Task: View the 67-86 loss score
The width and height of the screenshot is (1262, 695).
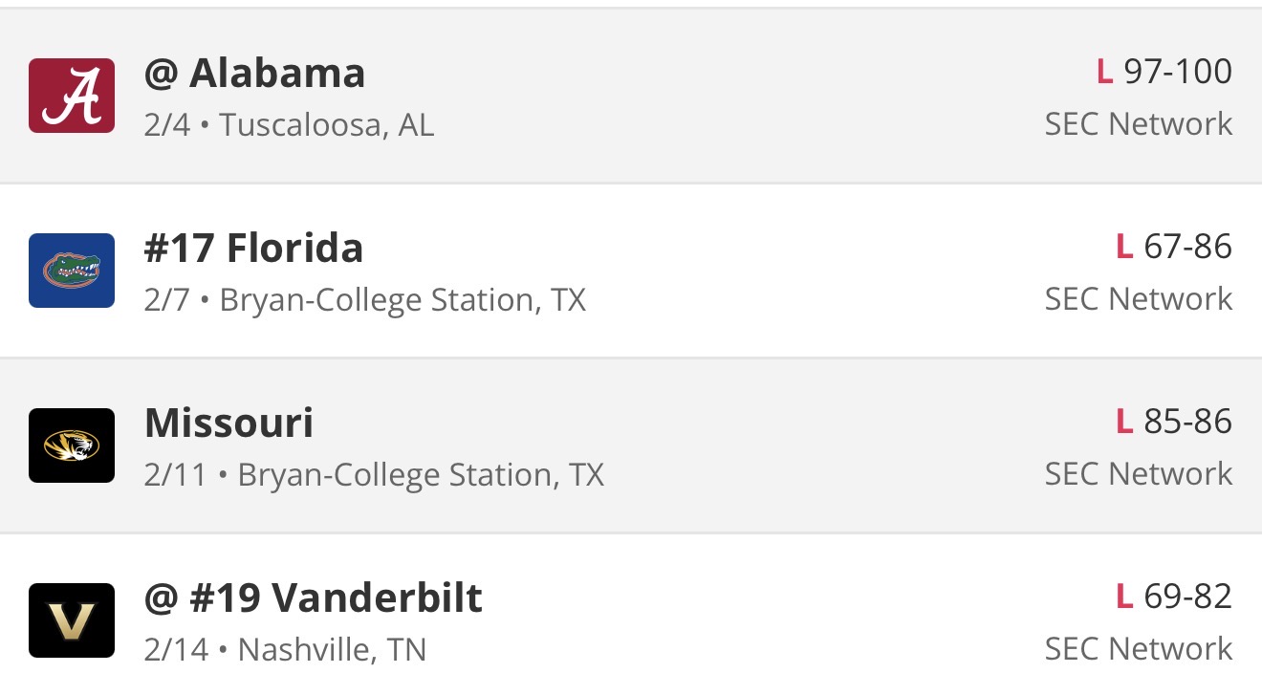Action: pos(1174,247)
